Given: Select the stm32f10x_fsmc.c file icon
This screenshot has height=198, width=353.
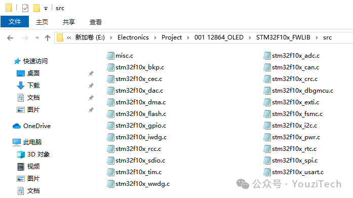Looking at the screenshot, I should click(x=267, y=114).
